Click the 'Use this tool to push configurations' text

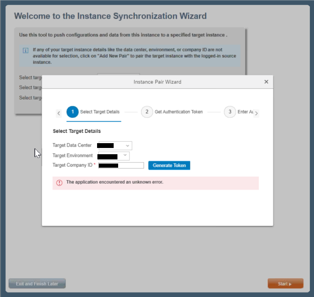click(x=123, y=35)
